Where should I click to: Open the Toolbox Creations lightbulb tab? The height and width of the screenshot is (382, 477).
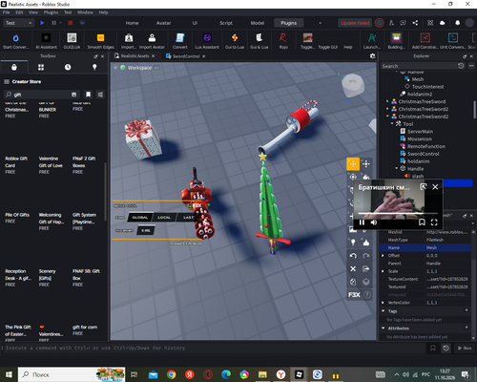pos(94,67)
